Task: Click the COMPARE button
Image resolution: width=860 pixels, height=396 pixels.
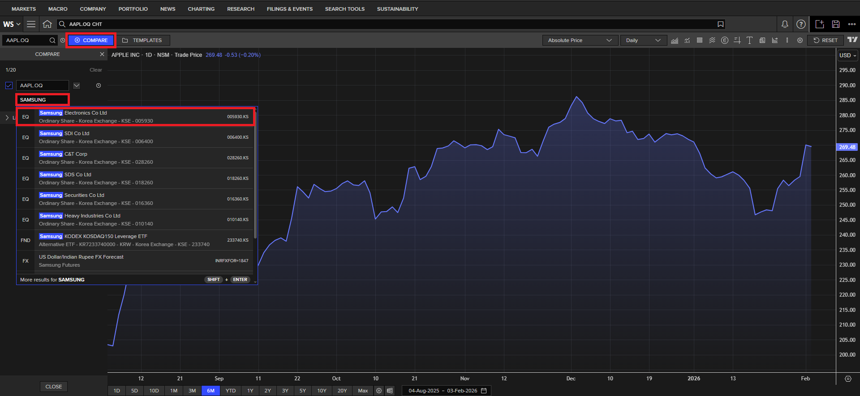Action: (91, 40)
